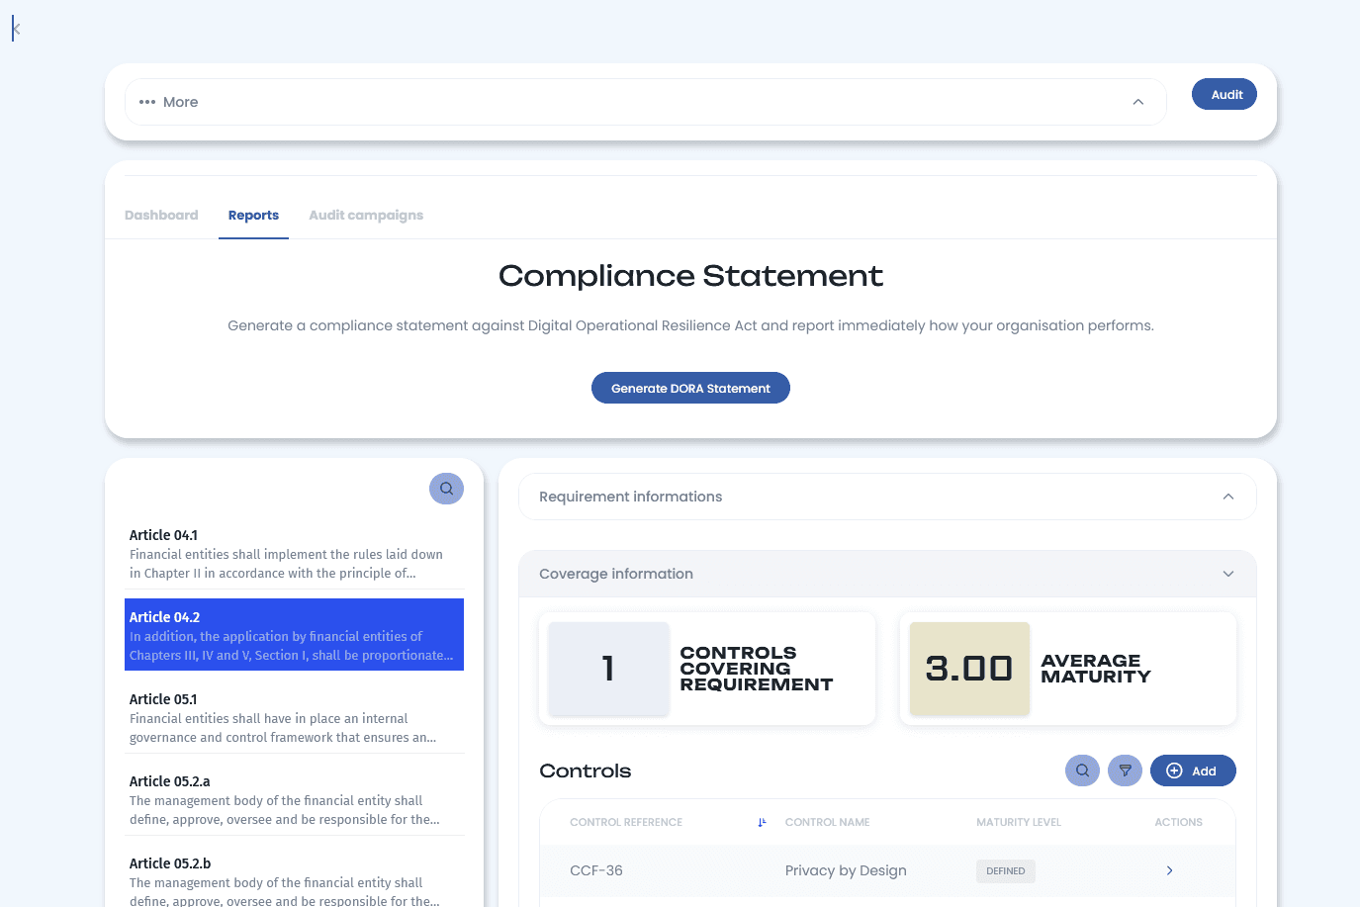Click the DEFINED maturity badge
Viewport: 1360px width, 907px height.
click(1005, 871)
